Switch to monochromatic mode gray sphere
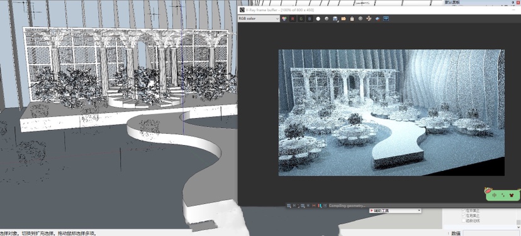Viewport: 521px width, 236px height. pyautogui.click(x=327, y=19)
